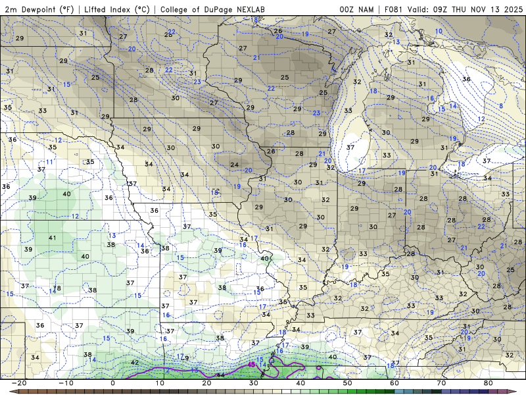Click the black 44 dewpoint value
This screenshot has width=526, height=395.
[x=220, y=375]
